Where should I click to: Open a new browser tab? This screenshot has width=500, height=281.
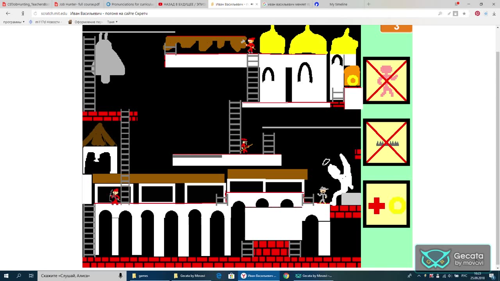pos(368,4)
